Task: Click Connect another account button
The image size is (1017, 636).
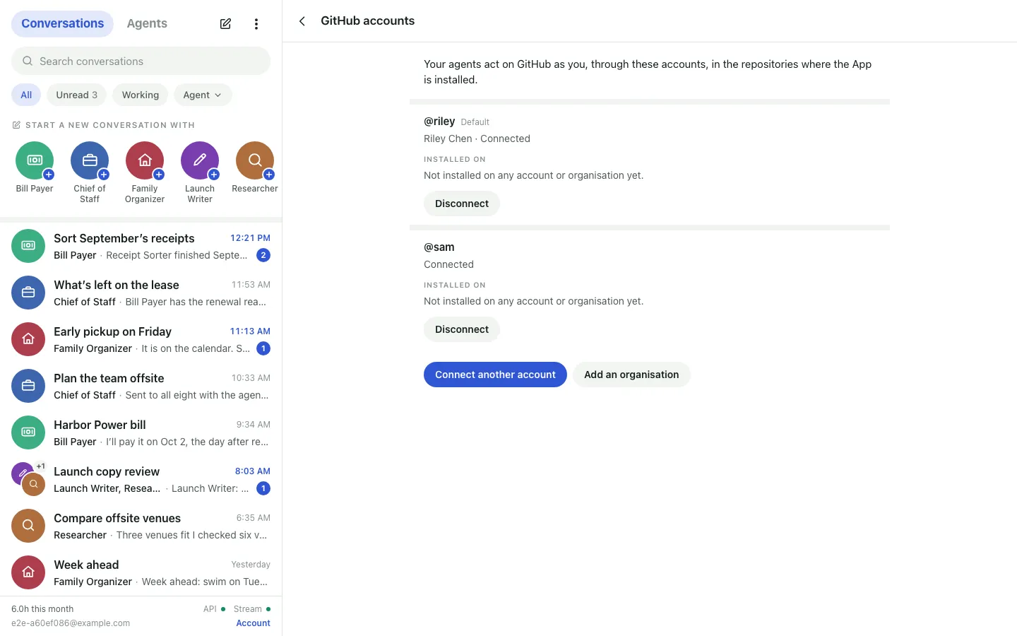Action: [x=495, y=375]
